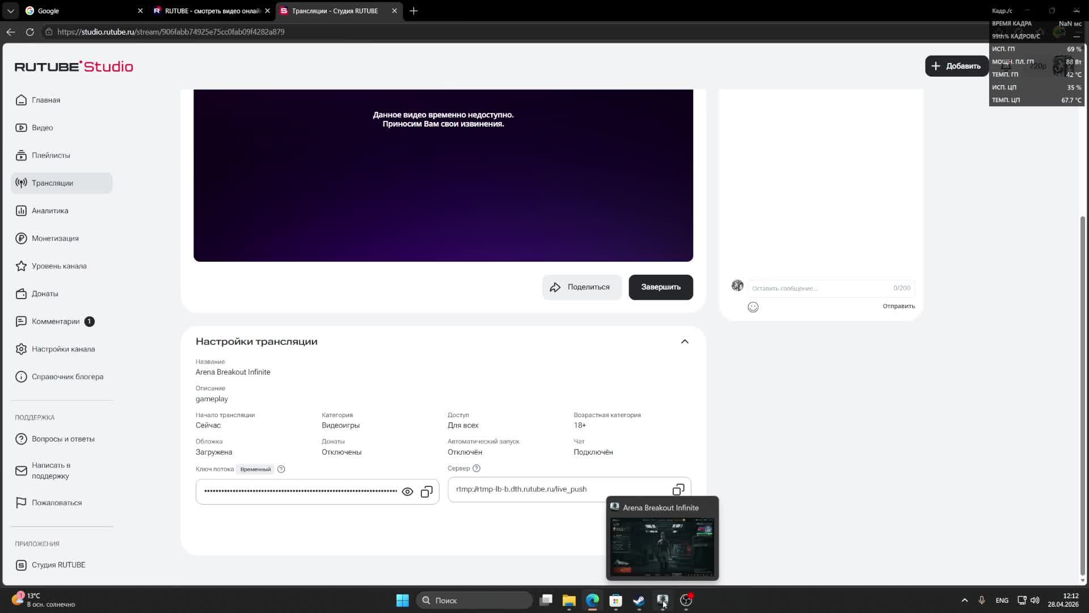Copy the RTMP server URL

pyautogui.click(x=678, y=489)
